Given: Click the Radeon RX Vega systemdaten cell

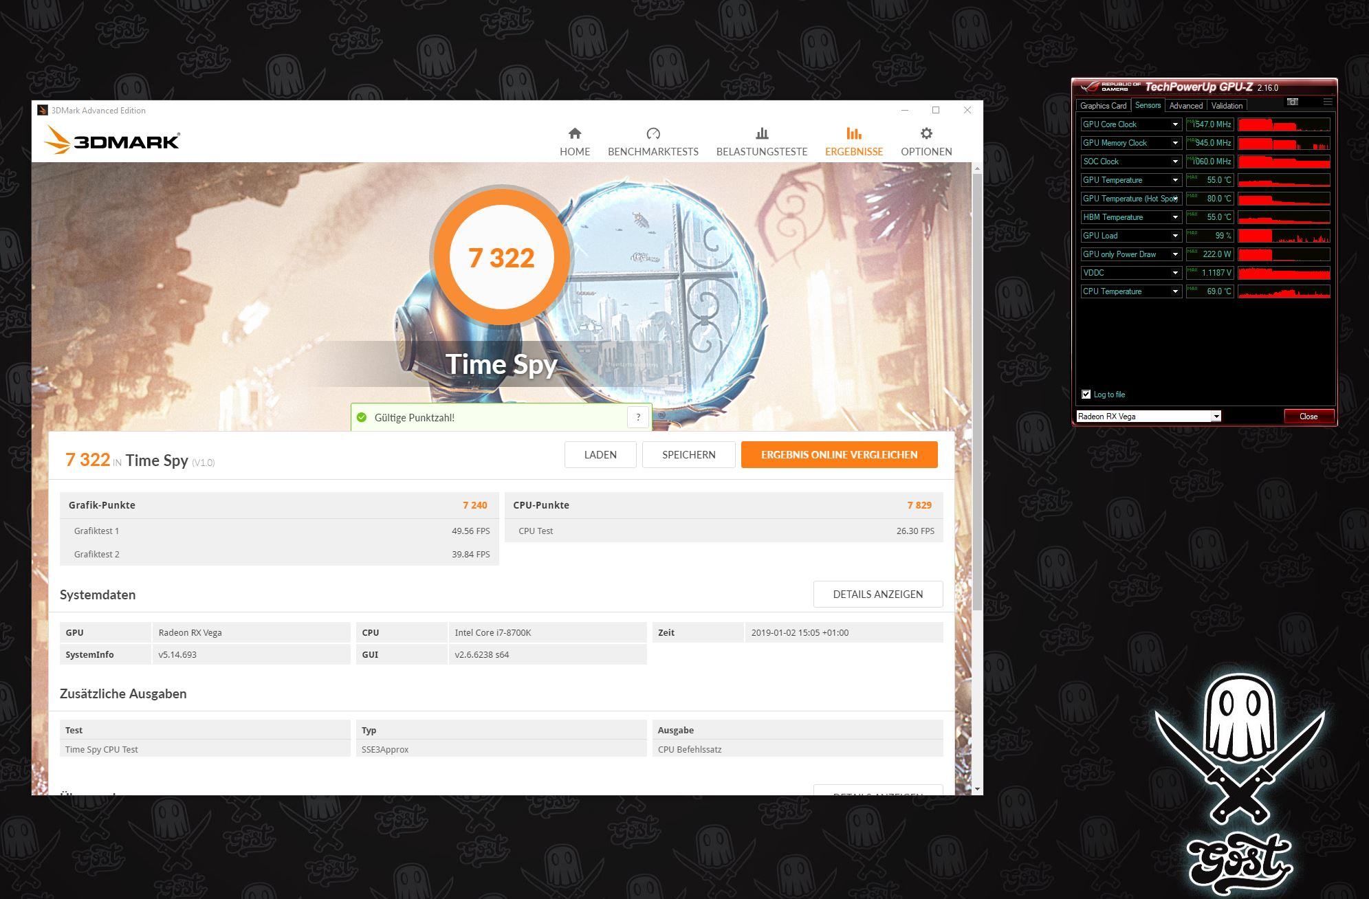Looking at the screenshot, I should (251, 632).
